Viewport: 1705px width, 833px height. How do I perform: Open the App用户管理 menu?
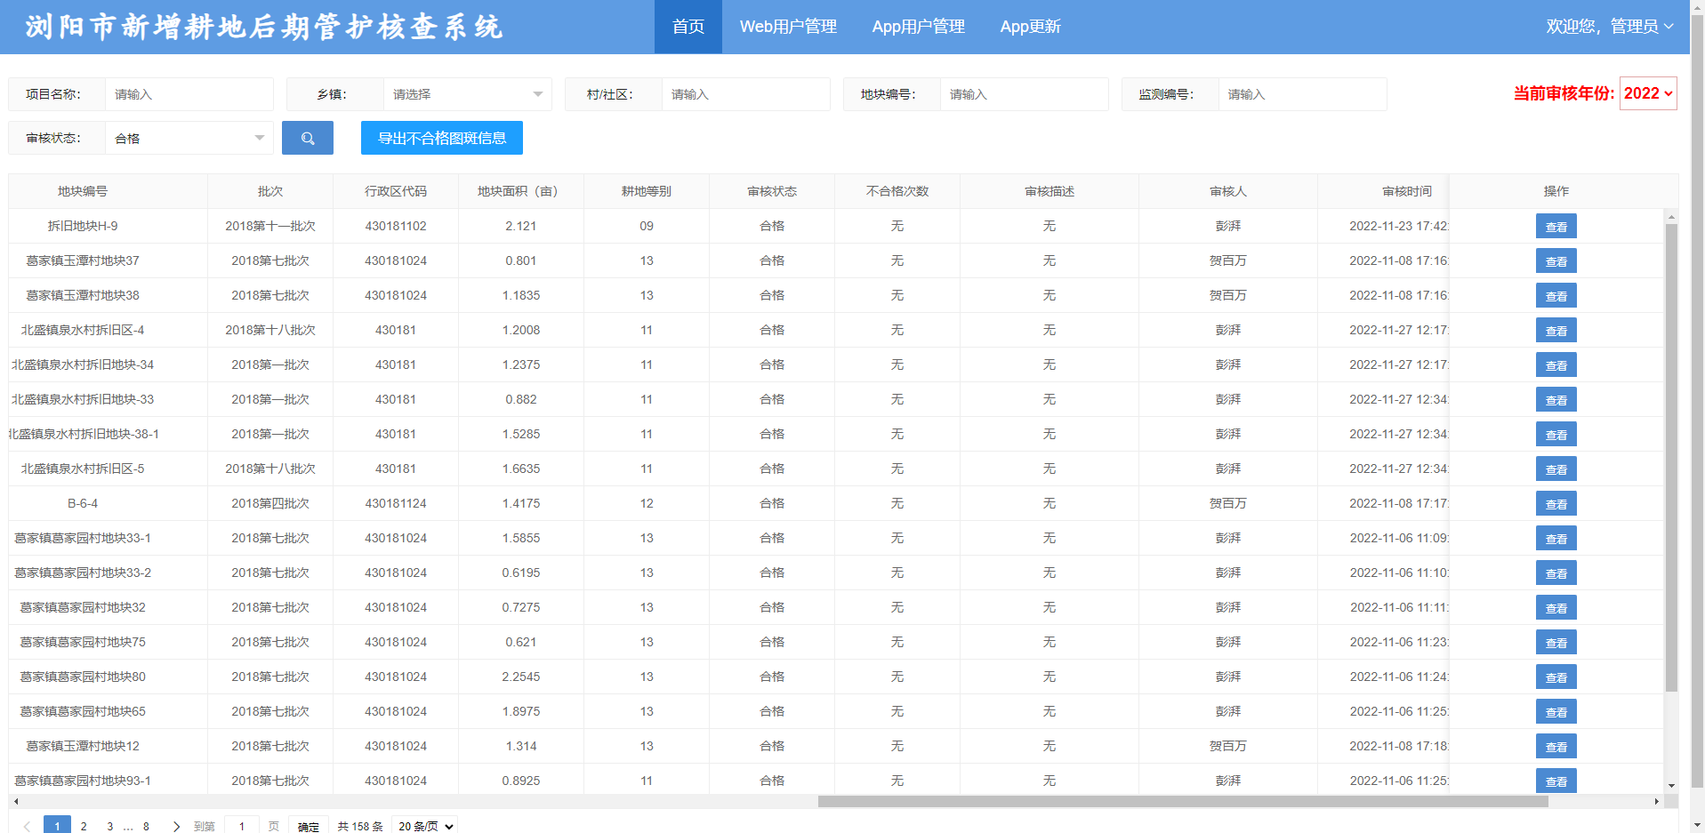[x=918, y=27]
